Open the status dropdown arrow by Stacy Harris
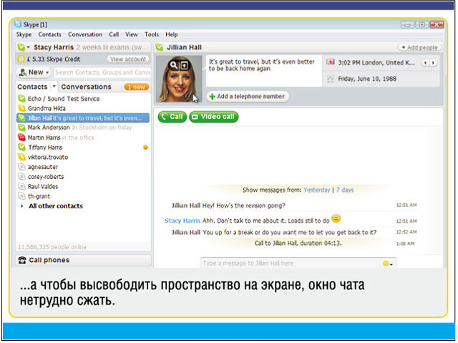Viewport: 458px width, 343px height. pyautogui.click(x=29, y=47)
